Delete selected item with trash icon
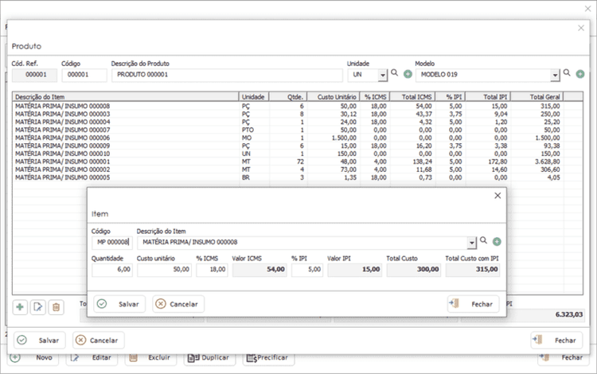 (x=56, y=307)
